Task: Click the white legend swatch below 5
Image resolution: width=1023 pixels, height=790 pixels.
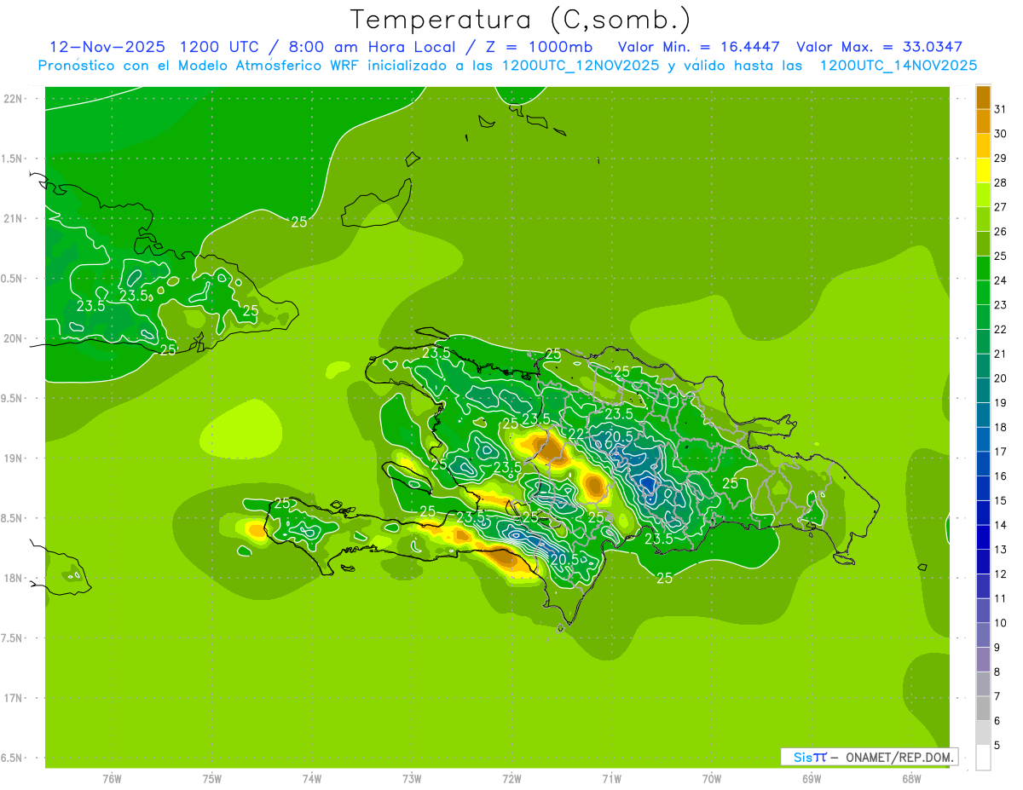Action: tap(983, 758)
